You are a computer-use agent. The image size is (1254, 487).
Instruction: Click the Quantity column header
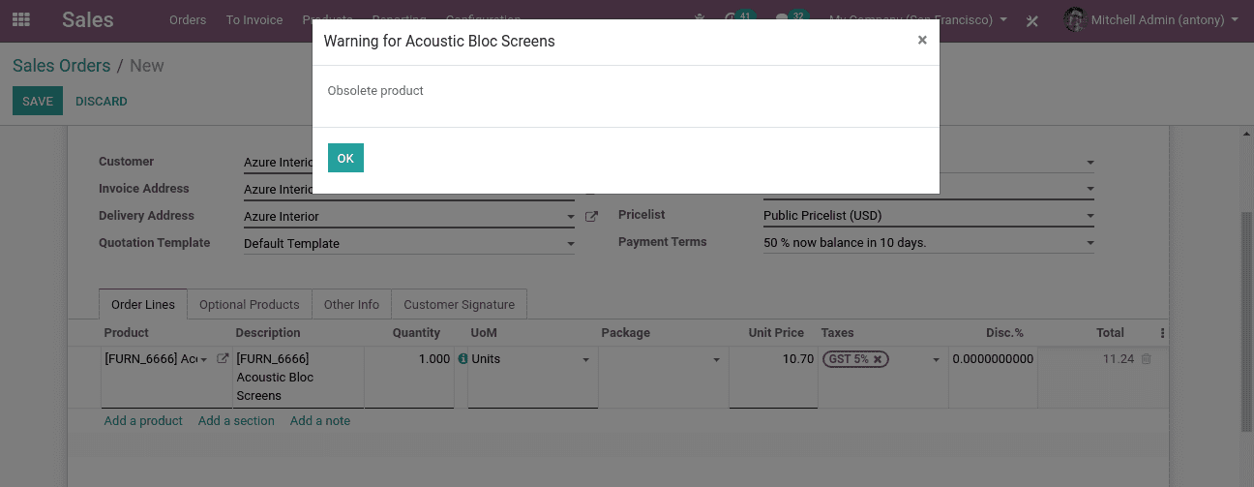pos(416,333)
